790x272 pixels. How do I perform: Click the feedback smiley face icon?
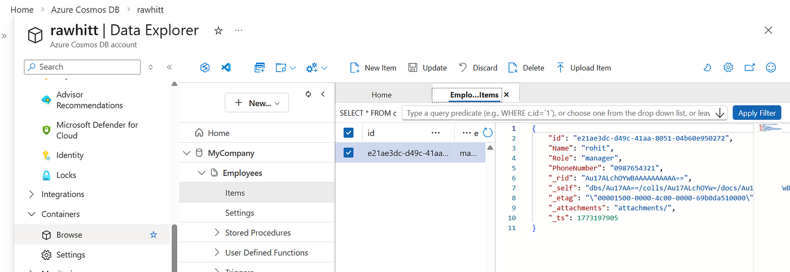[771, 68]
